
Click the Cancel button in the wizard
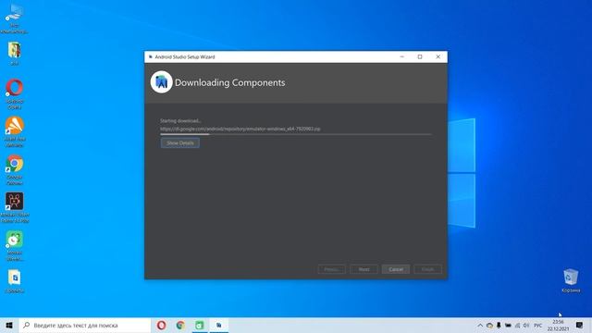[396, 269]
